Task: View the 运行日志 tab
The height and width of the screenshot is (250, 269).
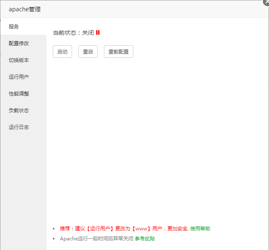Action: tap(23, 127)
